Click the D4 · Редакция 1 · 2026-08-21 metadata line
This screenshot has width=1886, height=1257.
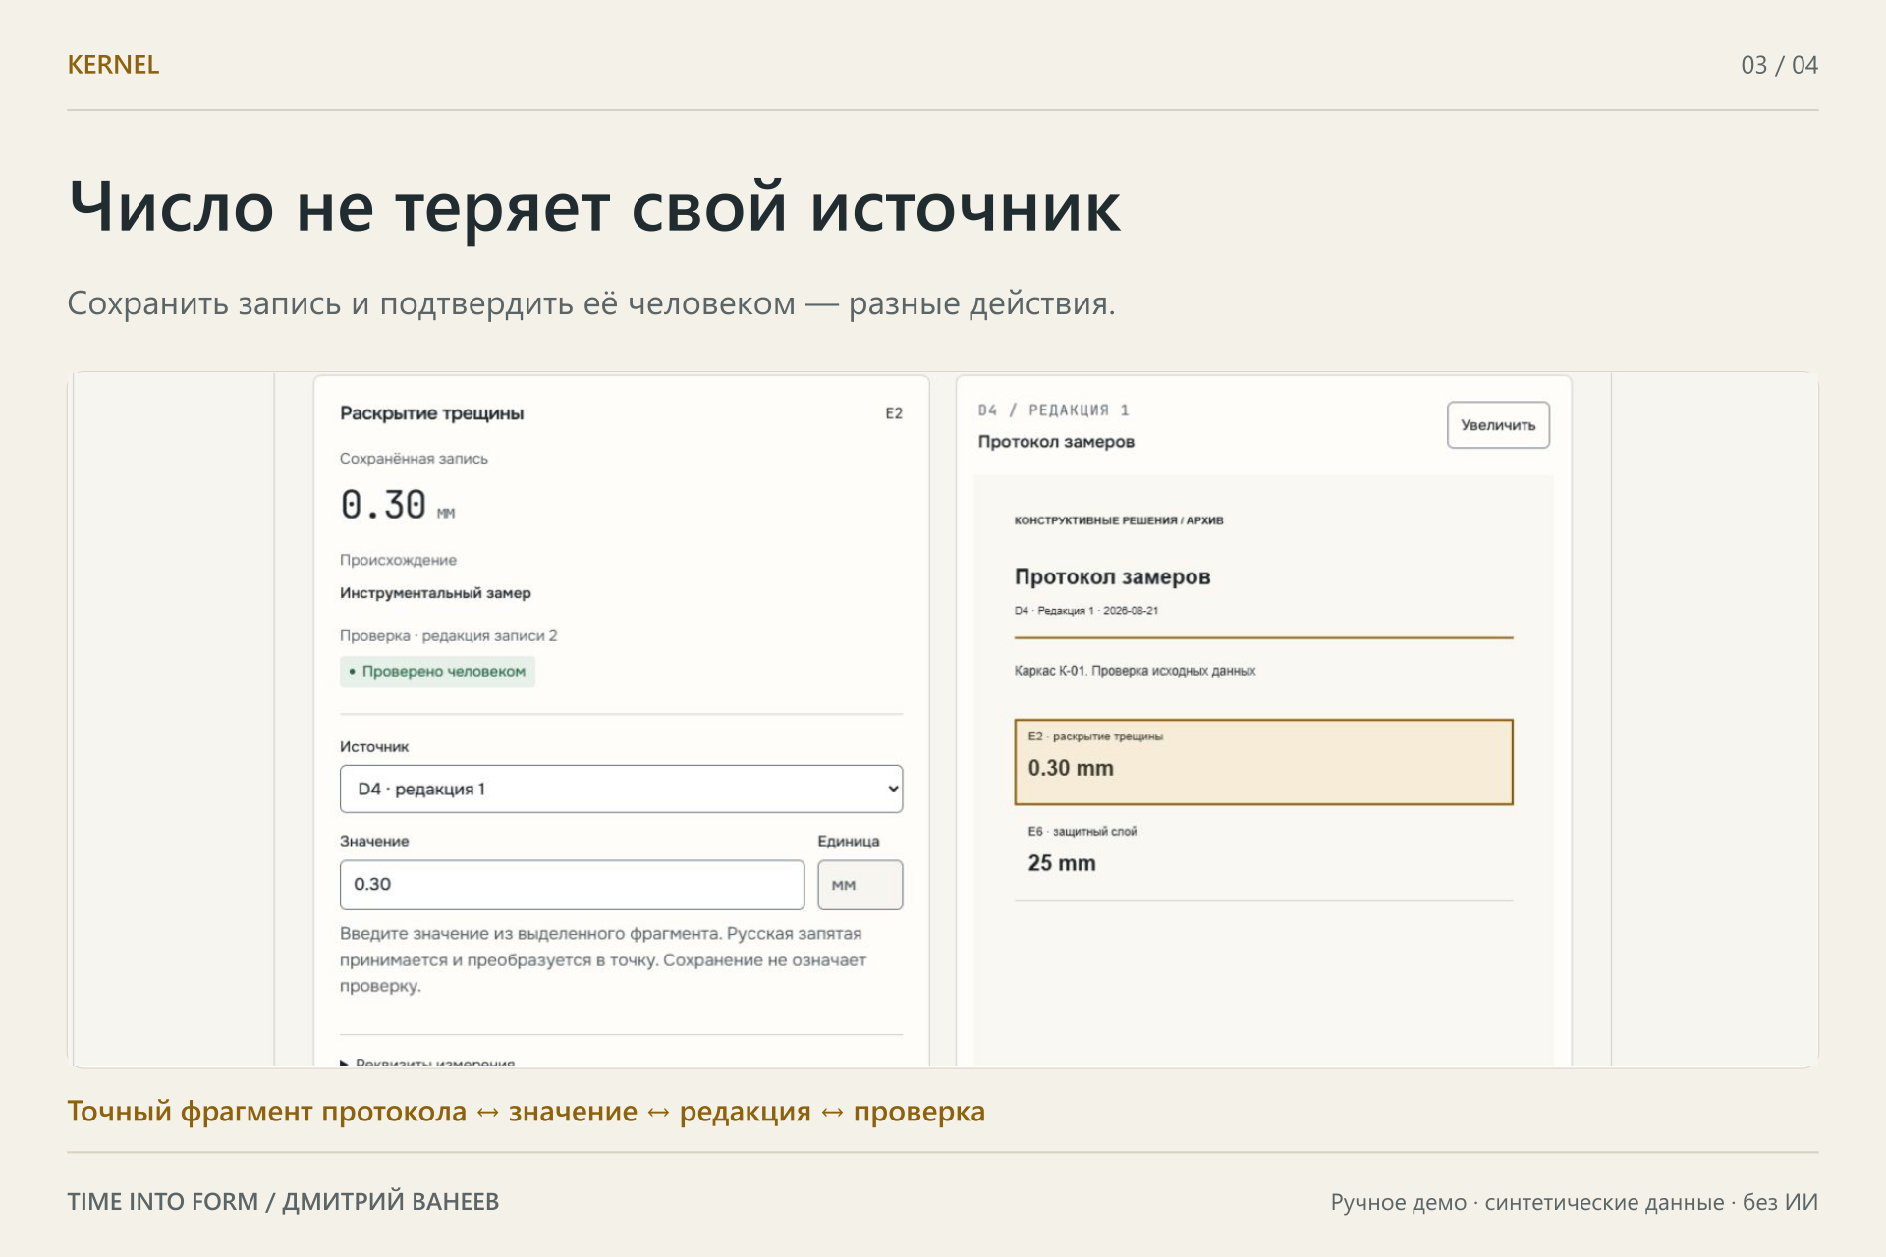click(x=1086, y=611)
